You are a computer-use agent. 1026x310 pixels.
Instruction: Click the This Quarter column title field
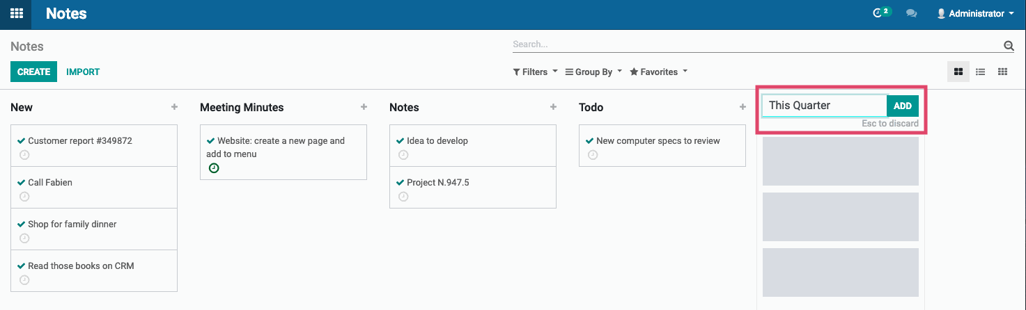point(824,106)
